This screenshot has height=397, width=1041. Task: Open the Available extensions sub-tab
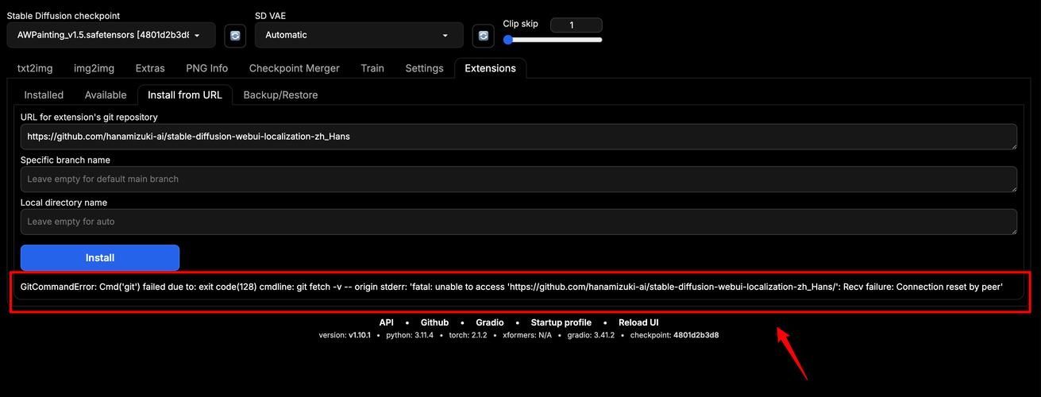click(106, 95)
